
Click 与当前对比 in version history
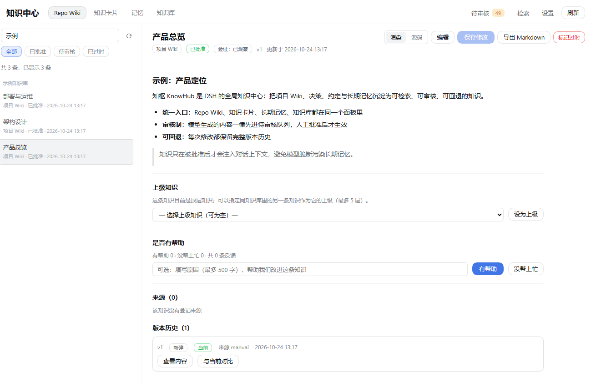218,361
